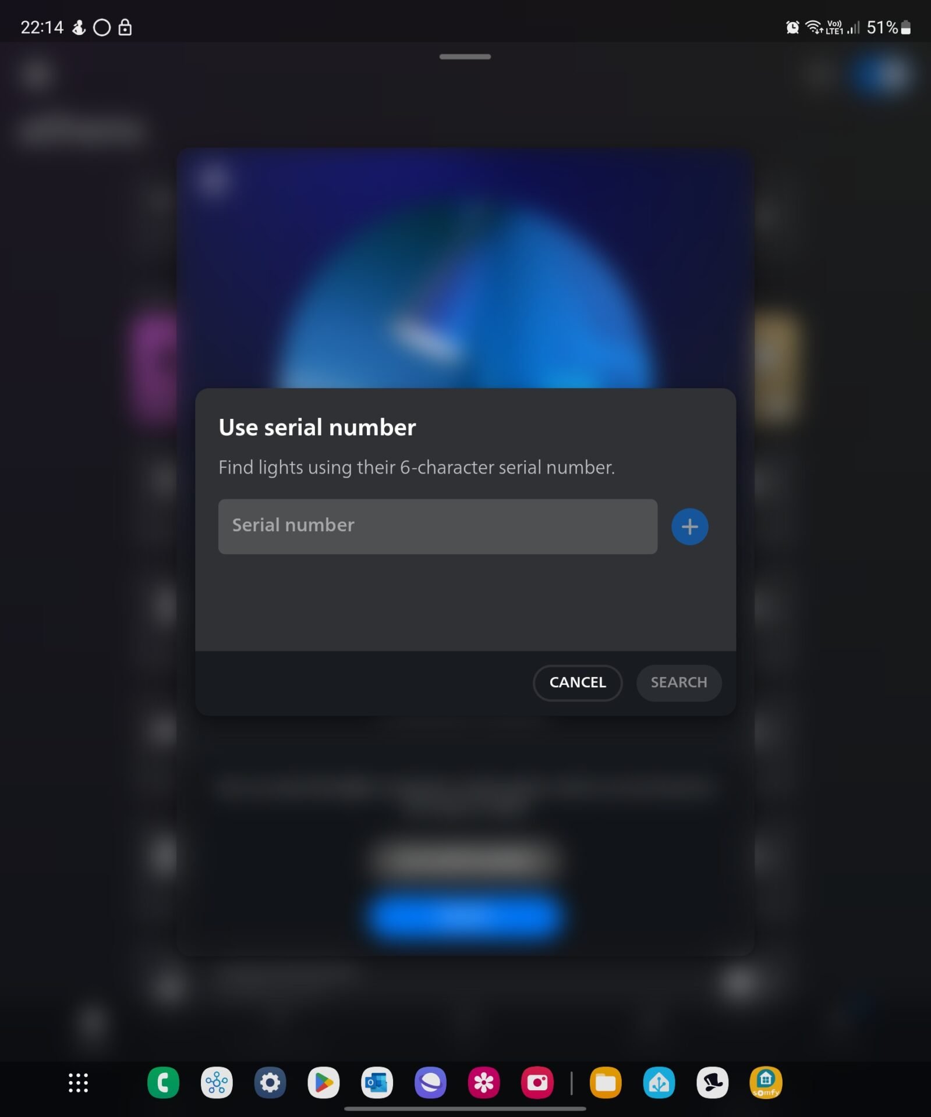The width and height of the screenshot is (931, 1117).
Task: Launch the green Phone app
Action: [163, 1083]
